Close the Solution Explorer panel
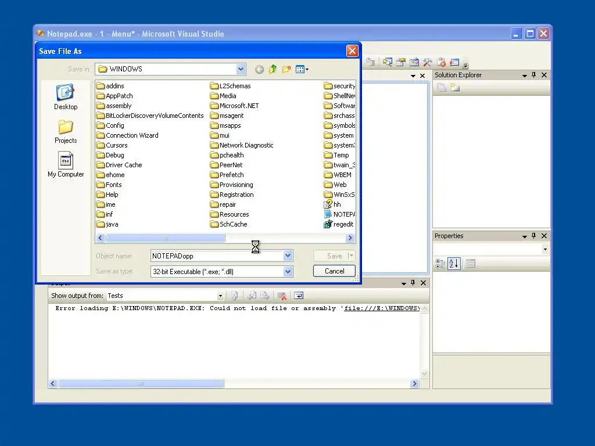Image resolution: width=595 pixels, height=446 pixels. pos(544,75)
